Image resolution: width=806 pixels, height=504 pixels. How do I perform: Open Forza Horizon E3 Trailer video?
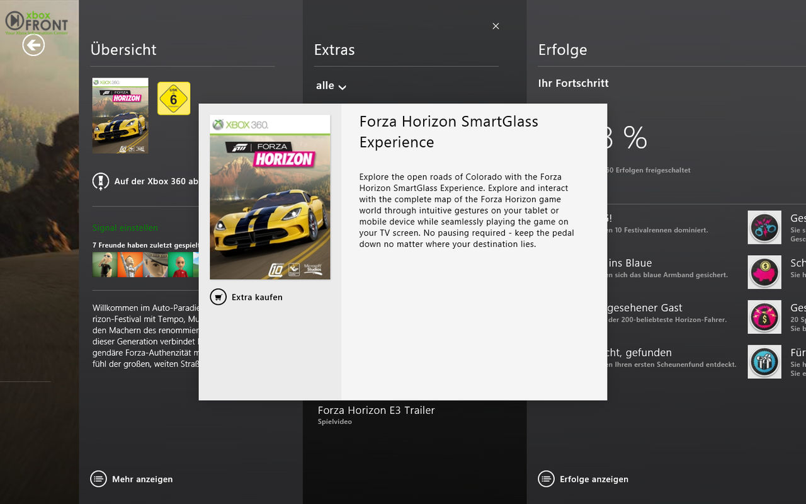(376, 411)
